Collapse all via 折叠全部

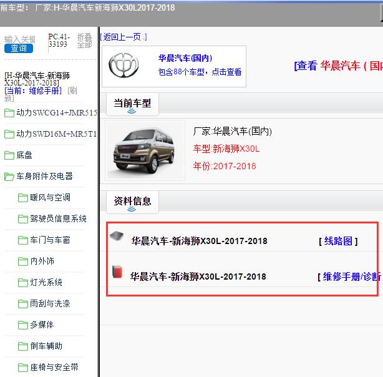tap(84, 41)
